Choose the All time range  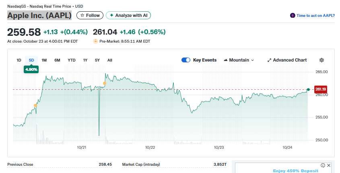click(x=110, y=60)
